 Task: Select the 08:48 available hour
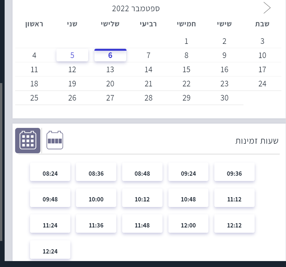pyautogui.click(x=142, y=173)
